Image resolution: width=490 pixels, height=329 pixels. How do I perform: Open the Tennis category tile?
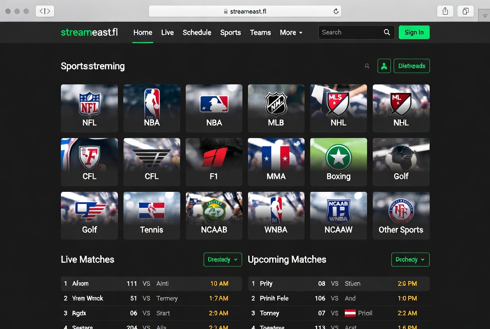(152, 216)
